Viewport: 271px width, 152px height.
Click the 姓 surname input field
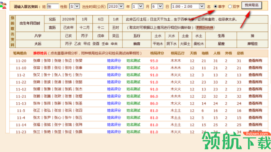click(53, 7)
